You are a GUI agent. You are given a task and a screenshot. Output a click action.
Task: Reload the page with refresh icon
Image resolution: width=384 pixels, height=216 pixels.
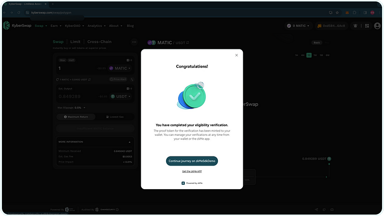[x=19, y=12]
